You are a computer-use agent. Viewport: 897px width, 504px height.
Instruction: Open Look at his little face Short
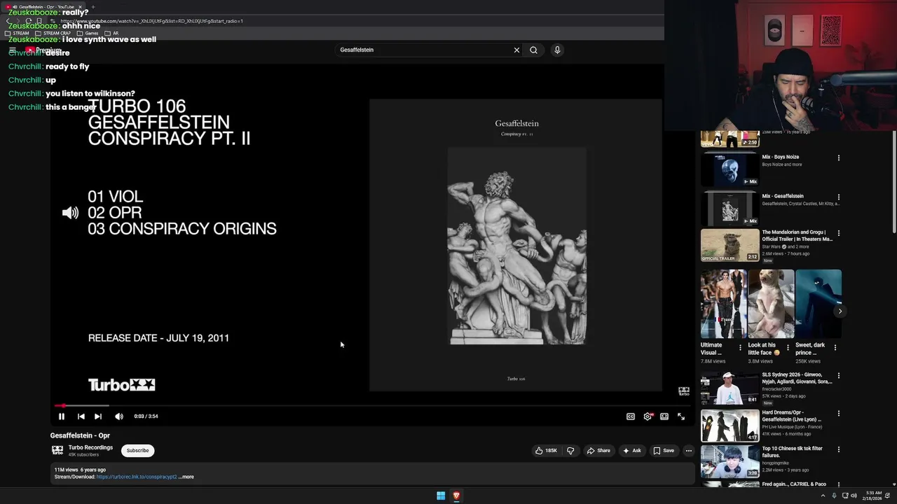771,304
